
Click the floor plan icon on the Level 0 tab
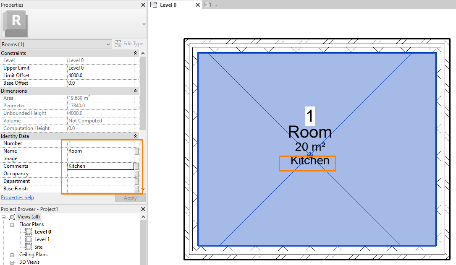(154, 5)
